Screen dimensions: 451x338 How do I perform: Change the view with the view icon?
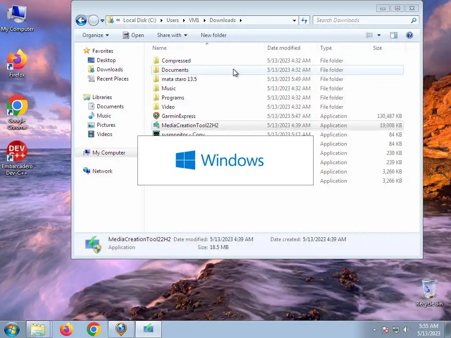(x=370, y=35)
